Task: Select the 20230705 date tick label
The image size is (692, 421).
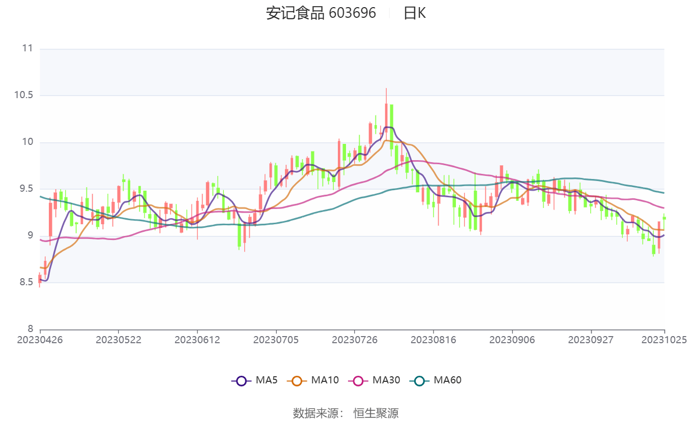Action: 276,340
